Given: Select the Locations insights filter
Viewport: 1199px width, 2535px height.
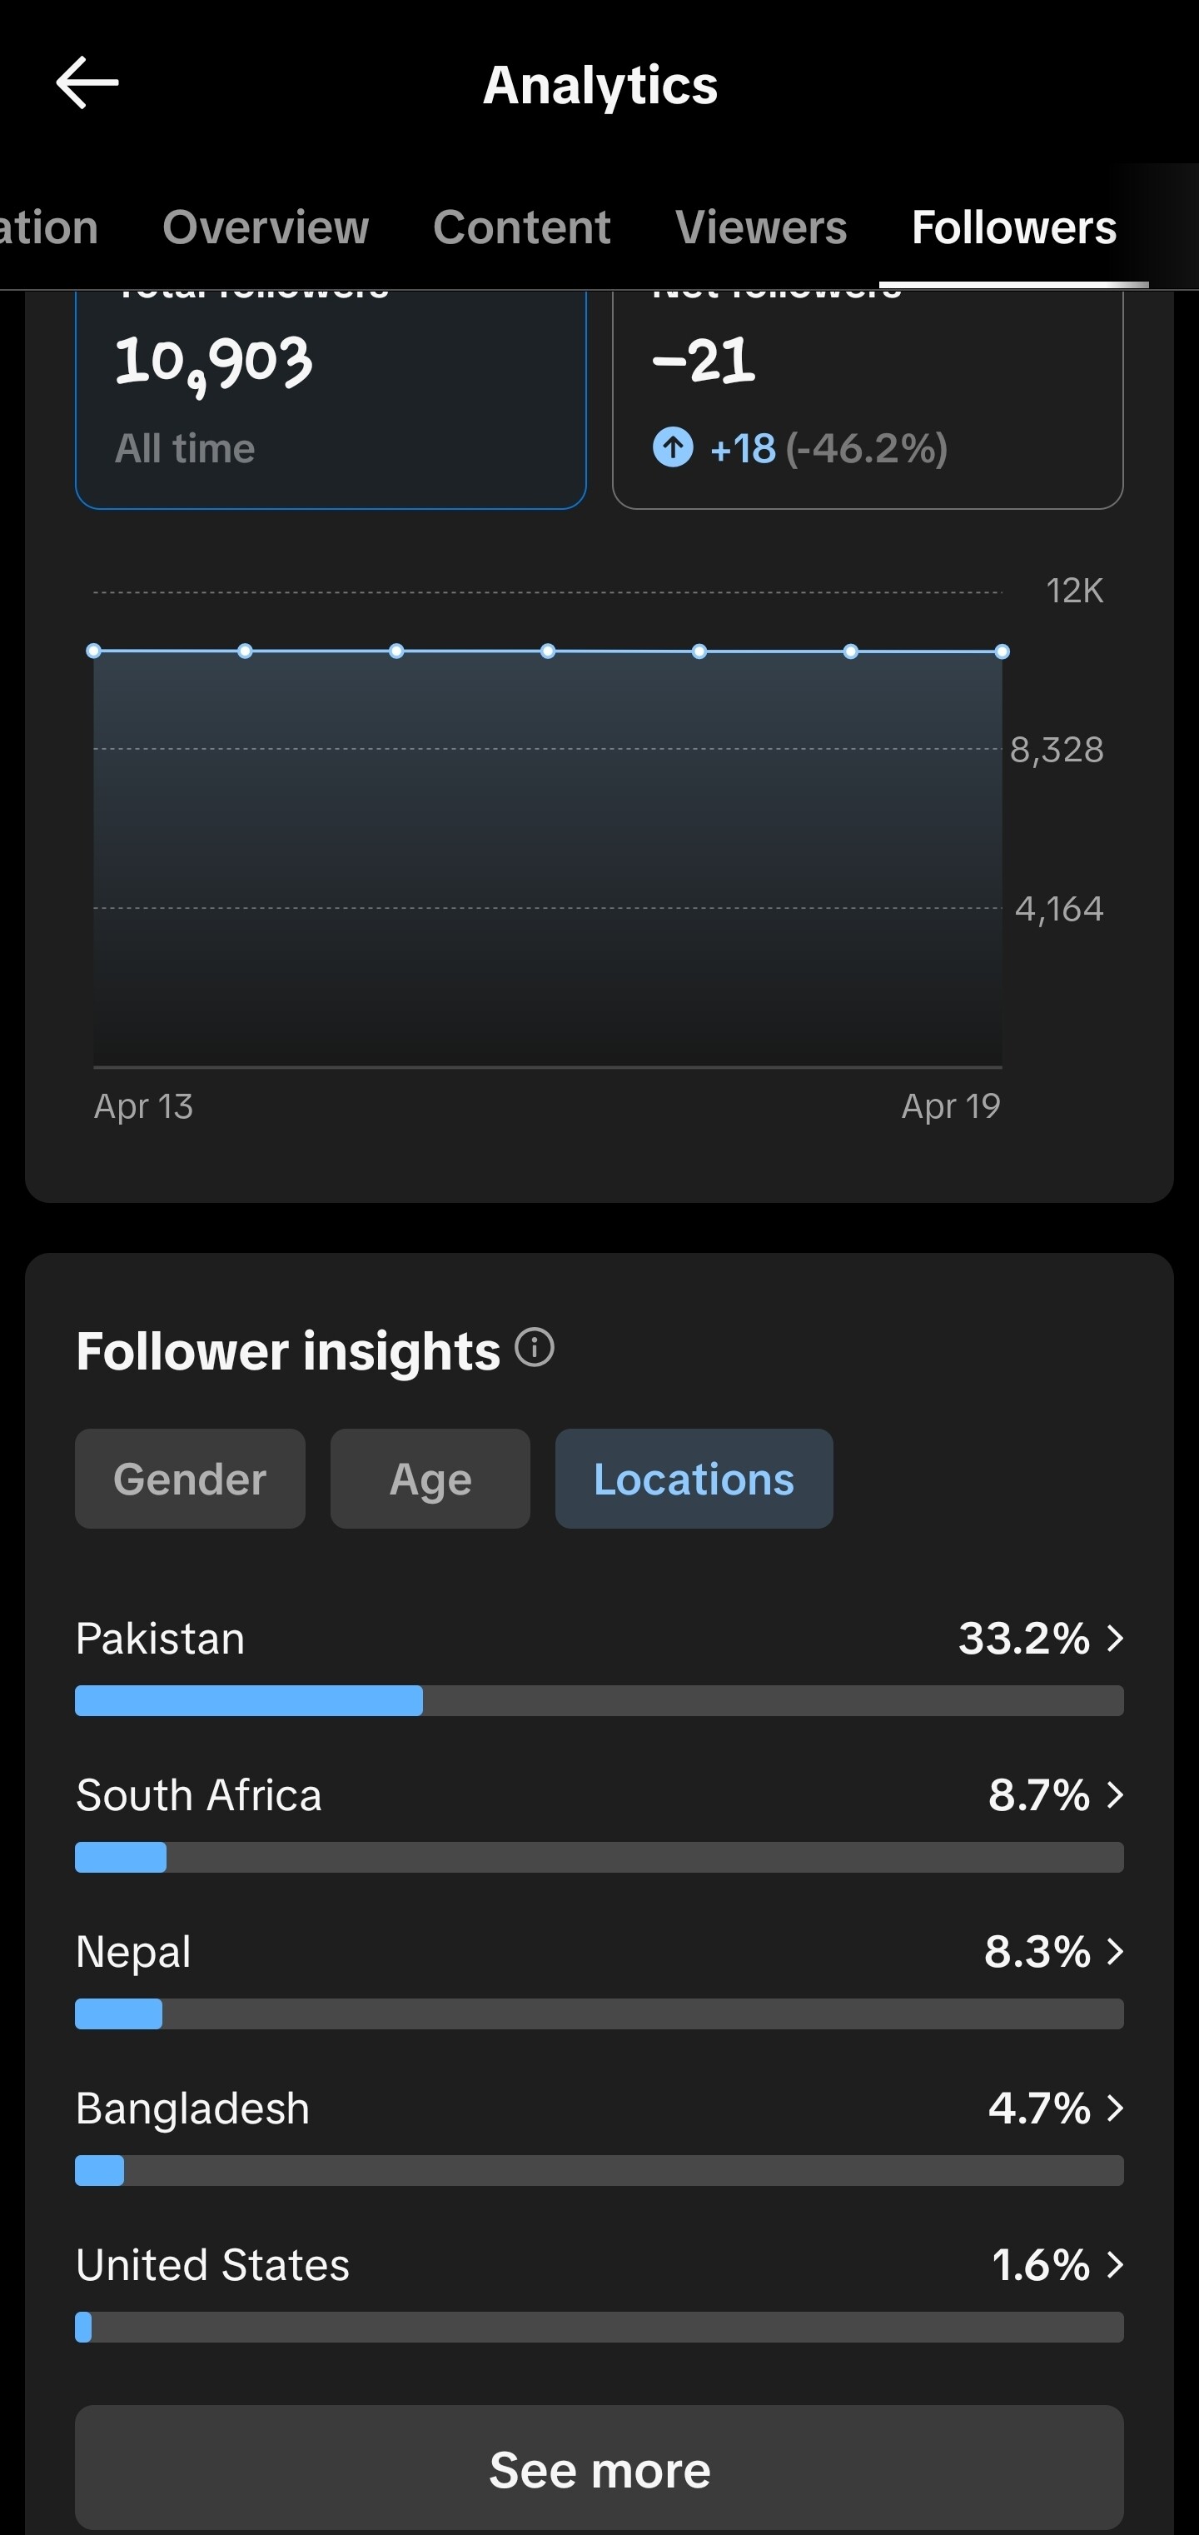Looking at the screenshot, I should [x=694, y=1479].
